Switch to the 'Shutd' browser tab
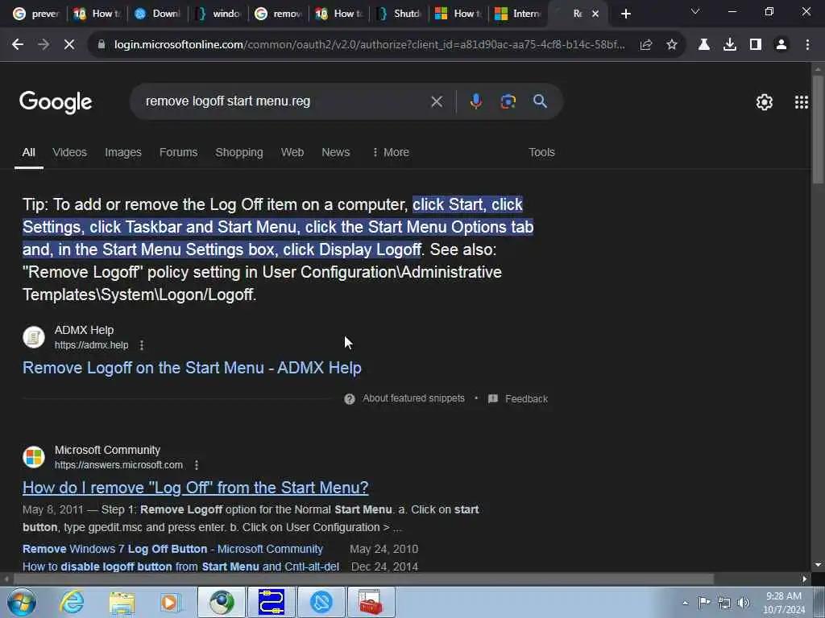 tap(399, 14)
